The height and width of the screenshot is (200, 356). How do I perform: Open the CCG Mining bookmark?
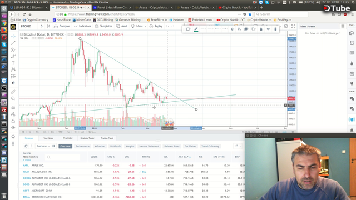coord(103,20)
